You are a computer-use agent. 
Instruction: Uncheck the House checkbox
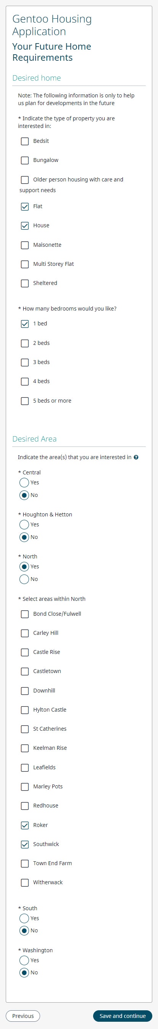click(x=25, y=226)
